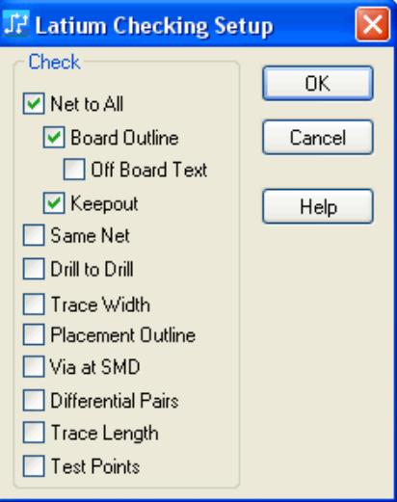Screen dimensions: 397x502
Task: Enable Trace Width checking
Action: [34, 304]
